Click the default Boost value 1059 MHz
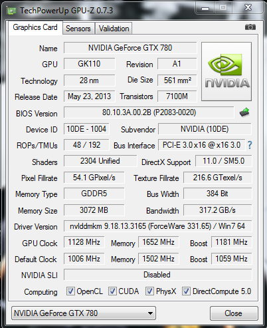The image size is (267, 328). 231,259
